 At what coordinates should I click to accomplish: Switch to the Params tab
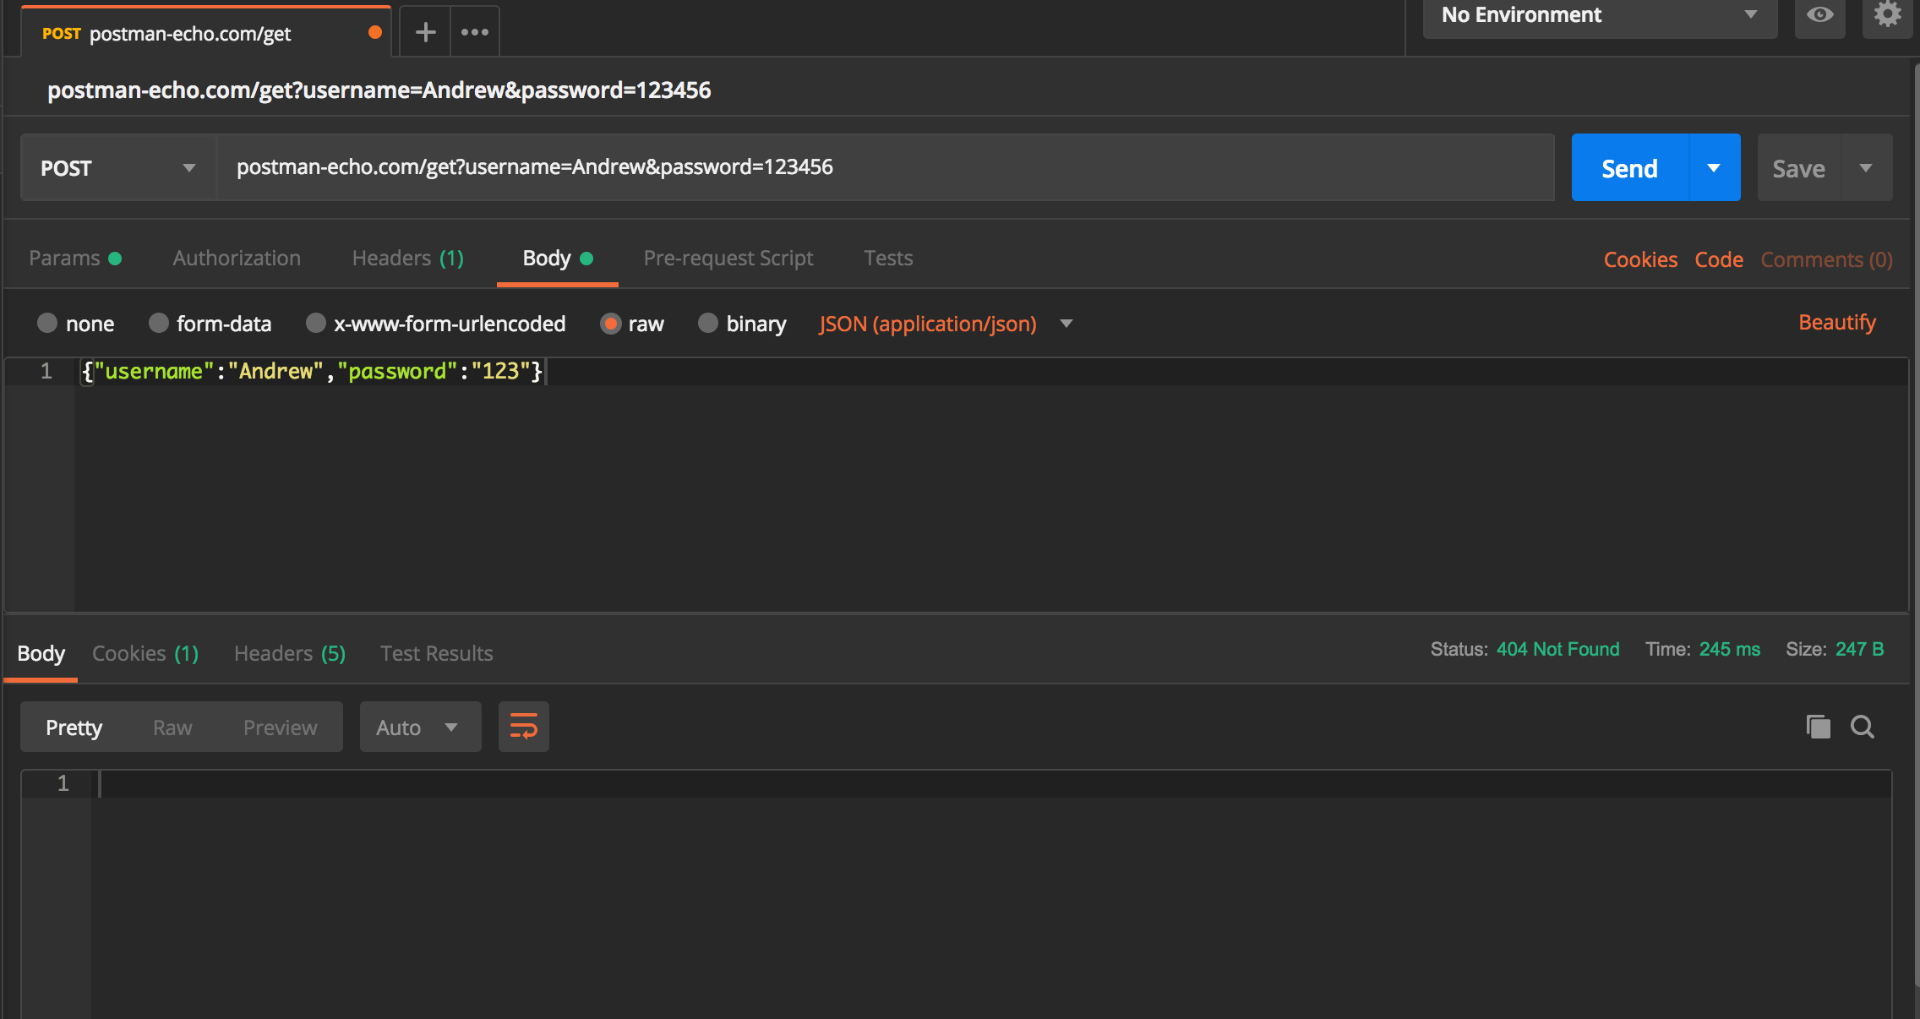(x=75, y=258)
